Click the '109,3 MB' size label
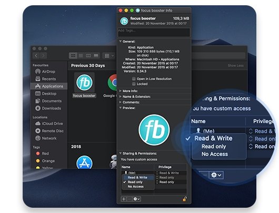 coord(181,18)
